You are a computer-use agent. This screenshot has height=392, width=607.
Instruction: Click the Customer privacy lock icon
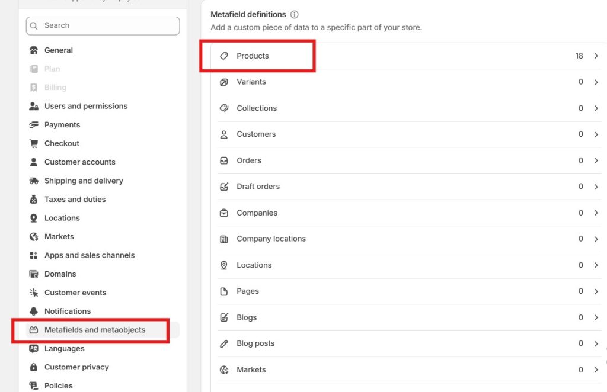tap(33, 367)
